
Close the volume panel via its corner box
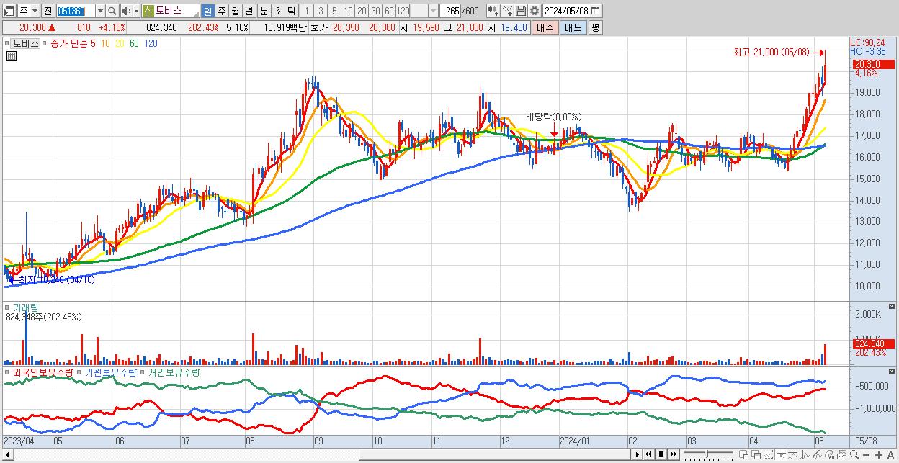tap(892, 307)
